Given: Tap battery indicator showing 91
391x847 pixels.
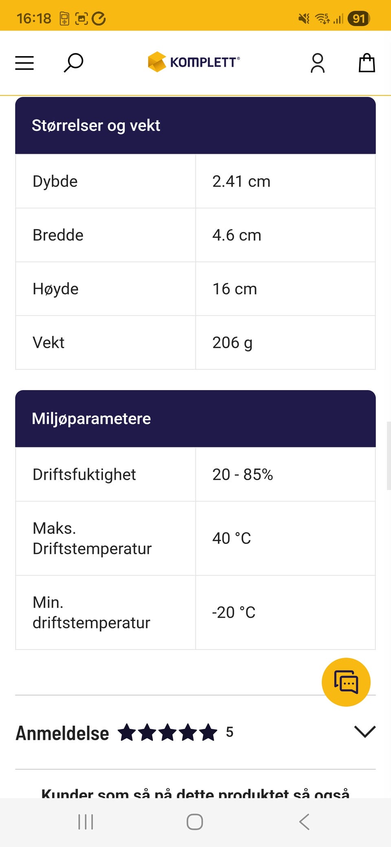Looking at the screenshot, I should click(358, 18).
